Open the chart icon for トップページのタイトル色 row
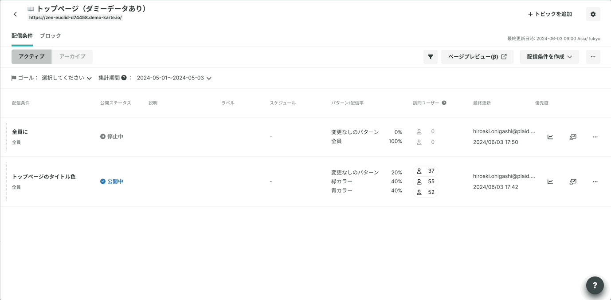This screenshot has width=611, height=300. point(550,182)
